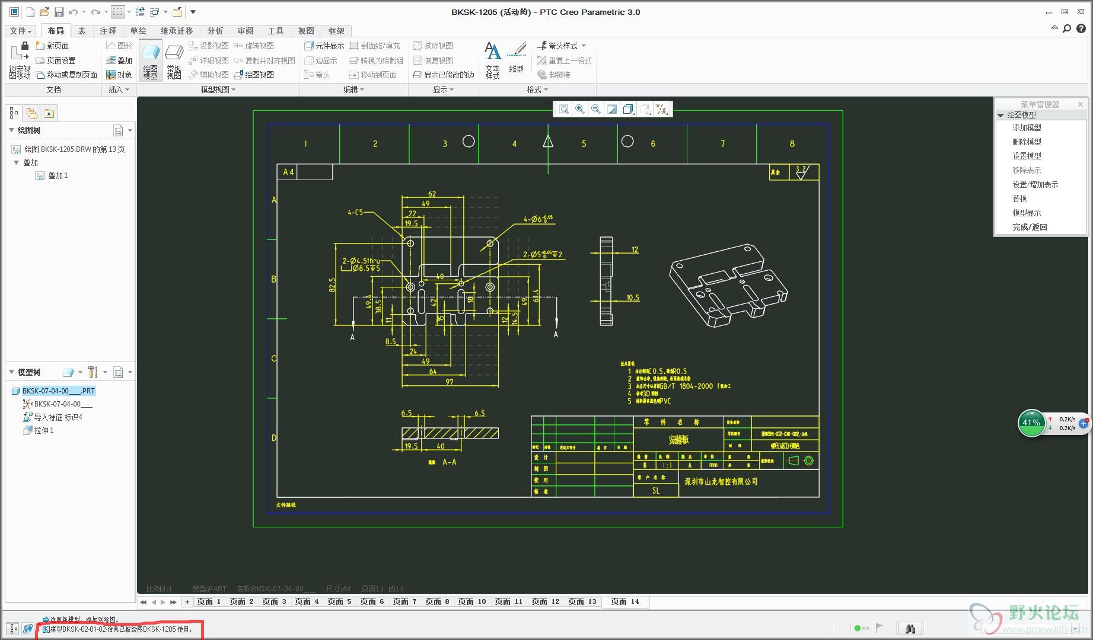Screen dimensions: 1093x640
Task: Open sheet tab 页面 1
Action: pyautogui.click(x=209, y=601)
